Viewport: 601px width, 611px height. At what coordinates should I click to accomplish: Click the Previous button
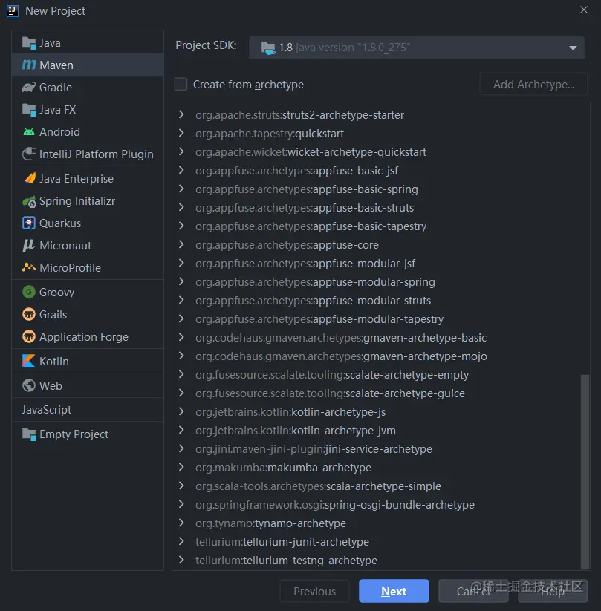[314, 591]
